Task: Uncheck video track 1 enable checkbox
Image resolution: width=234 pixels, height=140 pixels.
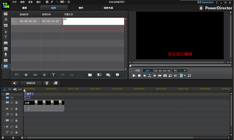Action: pos(12,103)
